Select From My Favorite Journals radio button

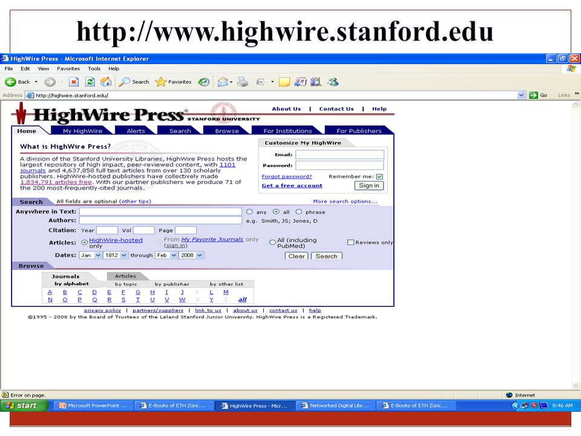tap(159, 242)
